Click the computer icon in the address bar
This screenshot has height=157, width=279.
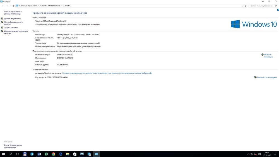coord(17,6)
